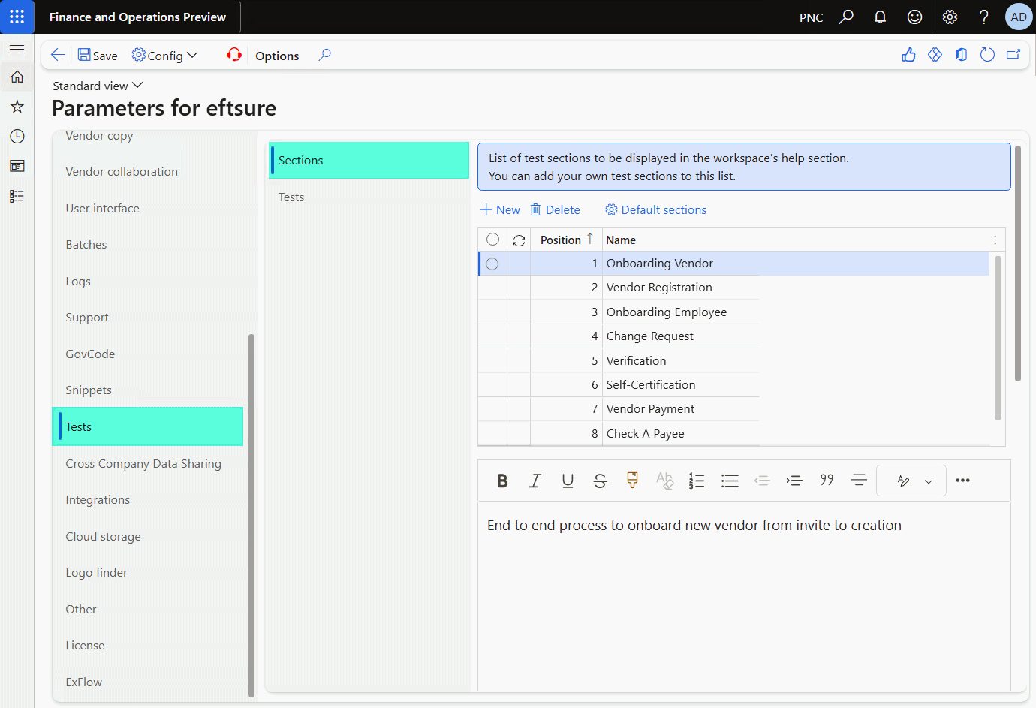Click the sections grid scrollbar
This screenshot has height=708, width=1036.
click(998, 338)
